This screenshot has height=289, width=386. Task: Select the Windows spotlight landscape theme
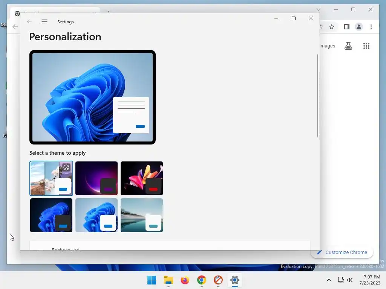(51, 178)
